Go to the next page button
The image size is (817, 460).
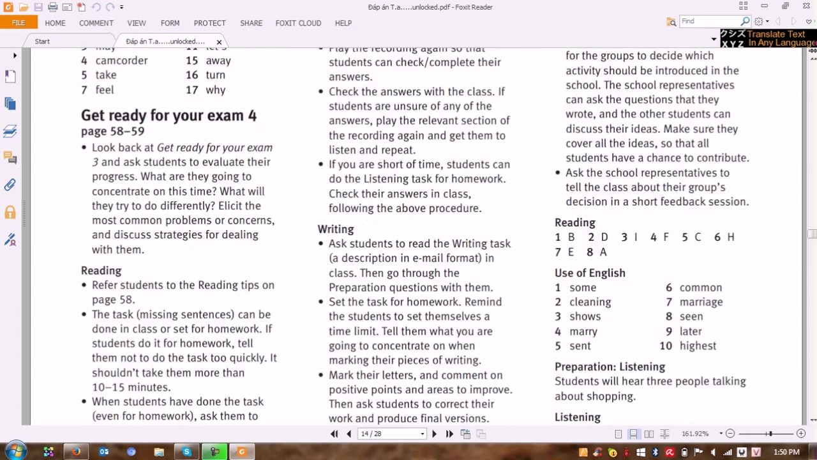click(x=434, y=434)
